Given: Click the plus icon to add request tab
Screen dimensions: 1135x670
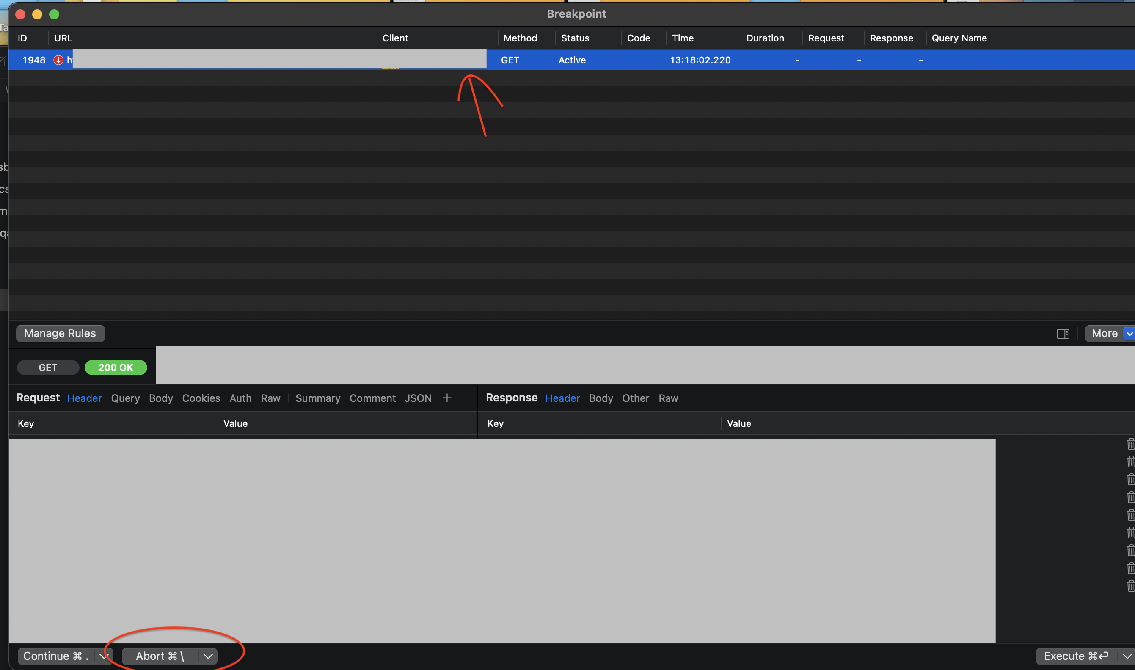Looking at the screenshot, I should [447, 398].
